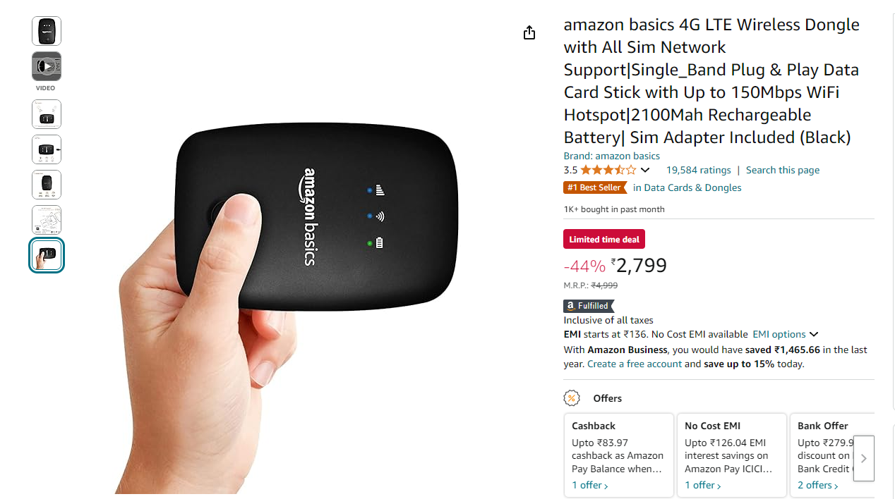895x499 pixels.
Task: Select the hand-held dongle thumbnail
Action: pos(47,255)
